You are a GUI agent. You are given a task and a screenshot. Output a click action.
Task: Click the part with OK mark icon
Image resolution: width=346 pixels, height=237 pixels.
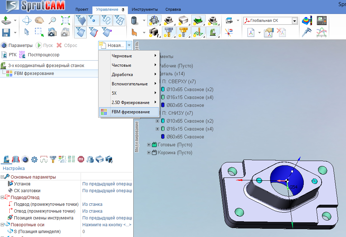coord(213,20)
